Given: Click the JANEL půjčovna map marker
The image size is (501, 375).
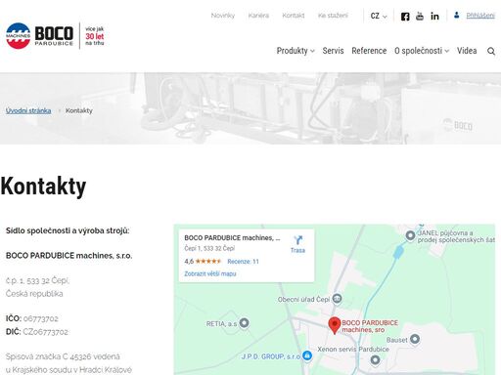Looking at the screenshot, I should tap(410, 235).
